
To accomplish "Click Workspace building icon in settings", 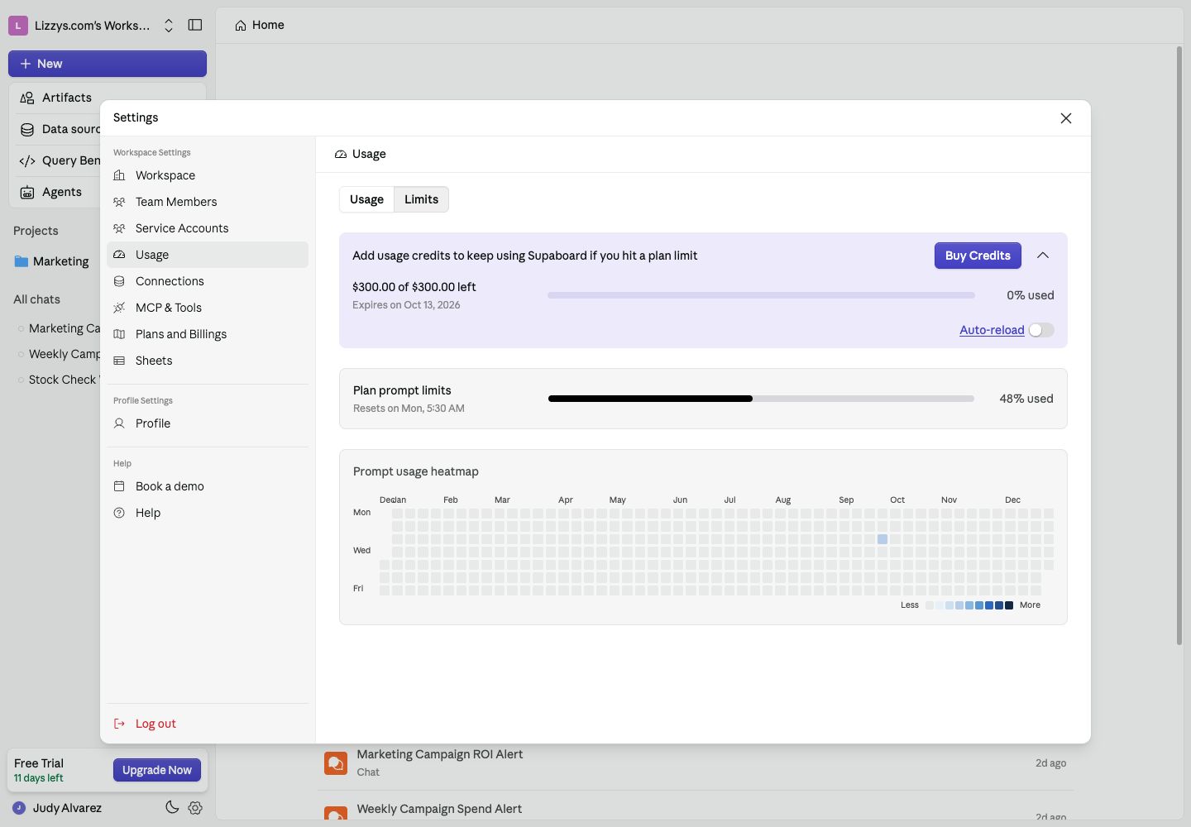I will tap(119, 175).
